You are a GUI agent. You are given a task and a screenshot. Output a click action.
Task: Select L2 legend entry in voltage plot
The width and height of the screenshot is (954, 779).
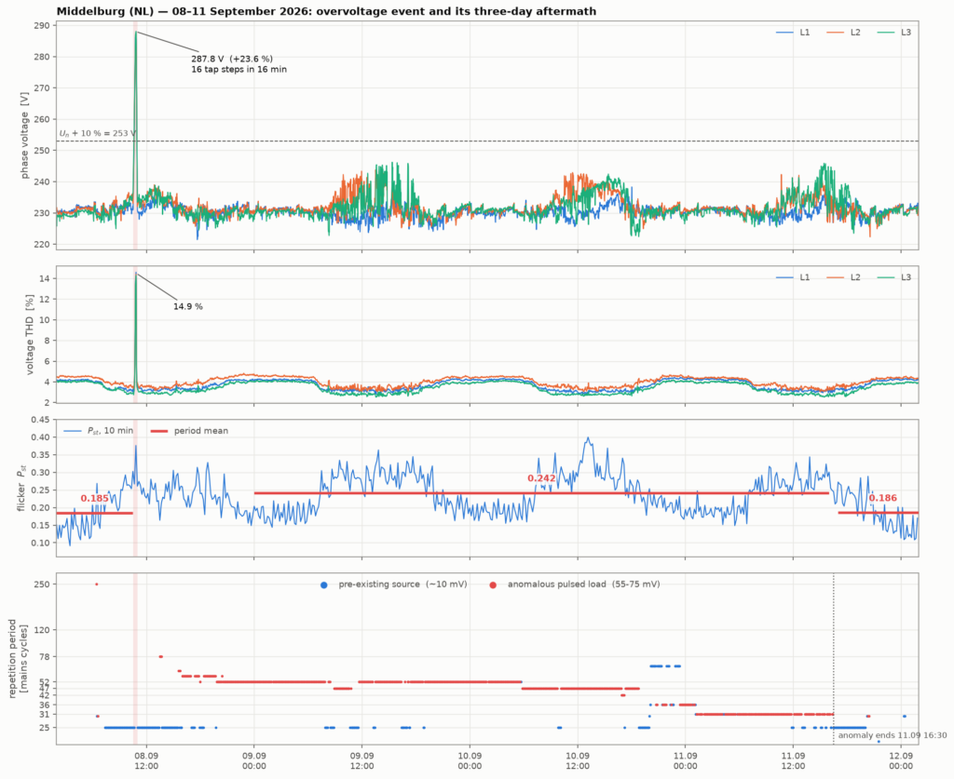(843, 33)
